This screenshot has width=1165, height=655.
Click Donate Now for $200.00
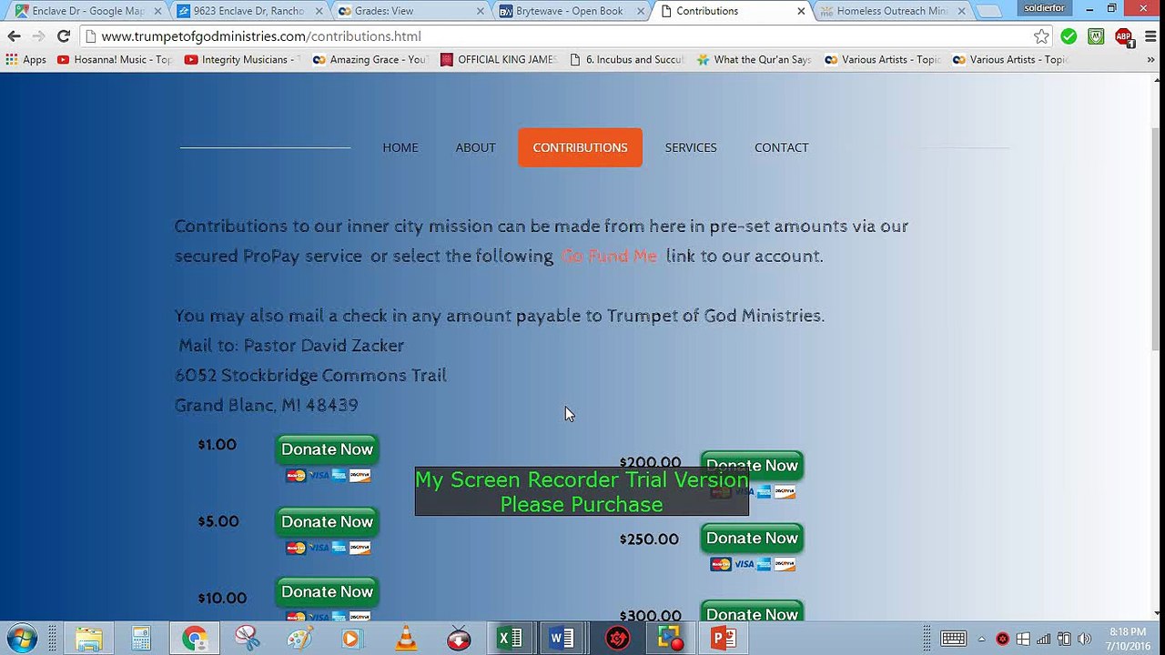point(752,466)
